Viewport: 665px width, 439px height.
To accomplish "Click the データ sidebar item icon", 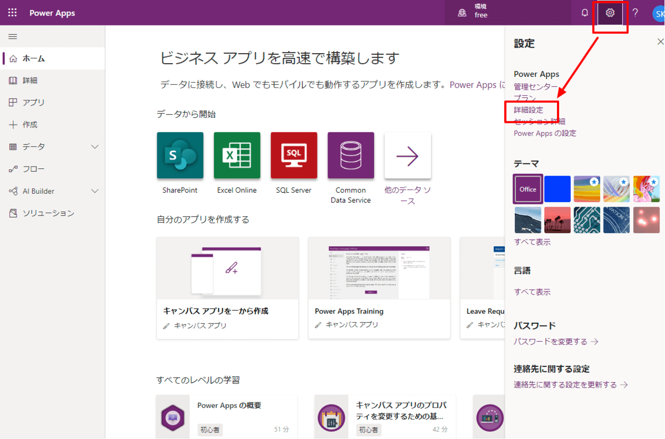I will coord(13,147).
